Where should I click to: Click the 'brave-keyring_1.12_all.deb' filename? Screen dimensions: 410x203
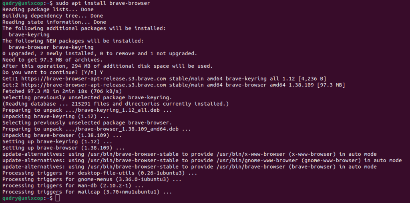point(119,110)
